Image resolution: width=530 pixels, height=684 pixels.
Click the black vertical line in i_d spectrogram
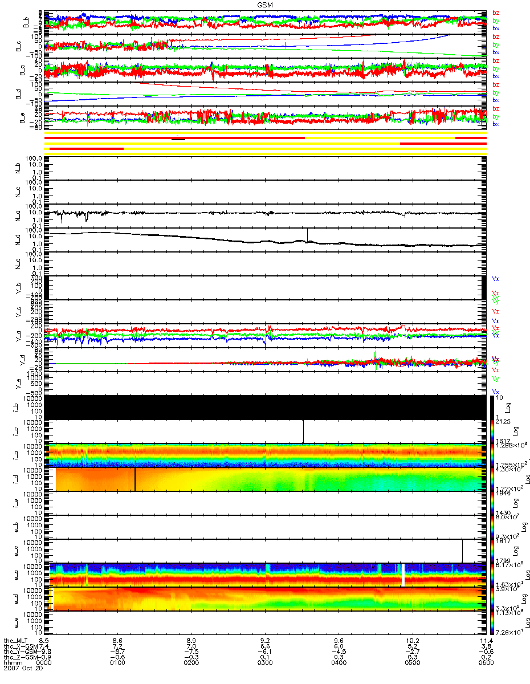point(135,479)
